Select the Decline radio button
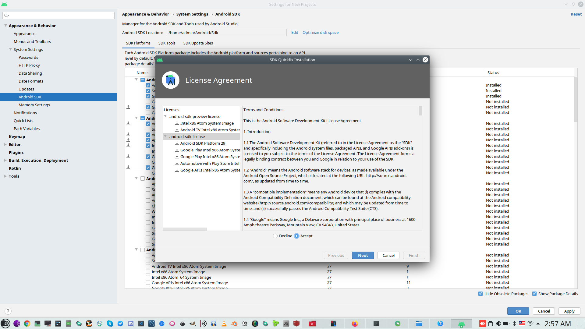This screenshot has width=585, height=329. point(275,236)
